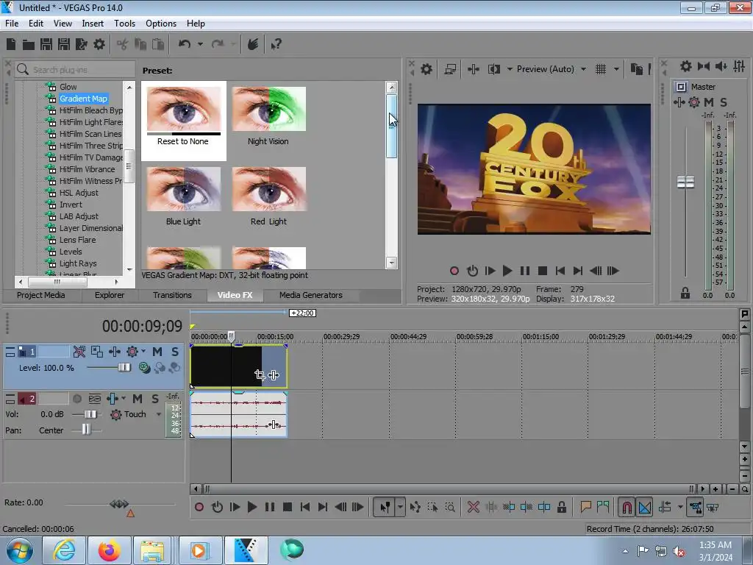Play from start in the timeline transport

[235, 507]
